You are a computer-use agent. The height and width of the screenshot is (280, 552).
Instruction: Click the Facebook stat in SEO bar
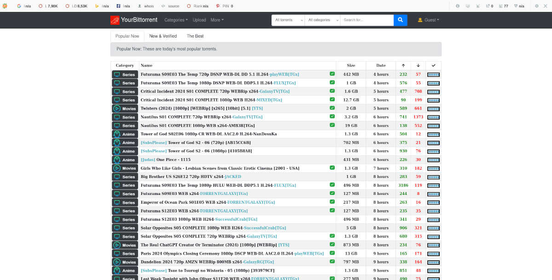click(123, 6)
